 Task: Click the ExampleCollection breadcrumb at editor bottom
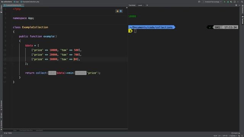coord(26,130)
